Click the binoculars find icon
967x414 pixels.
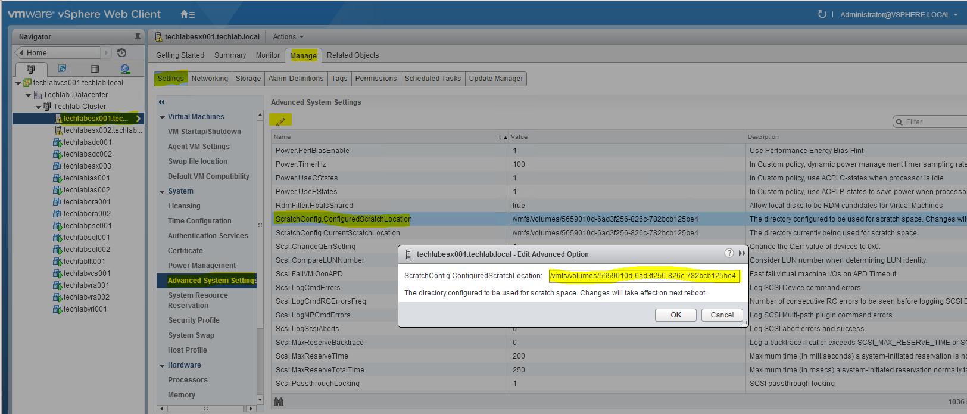click(x=279, y=402)
